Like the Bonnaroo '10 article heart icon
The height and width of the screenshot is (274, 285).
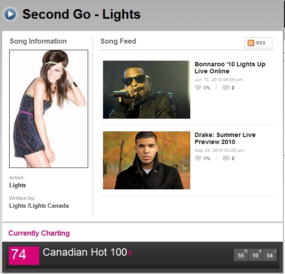pos(198,88)
